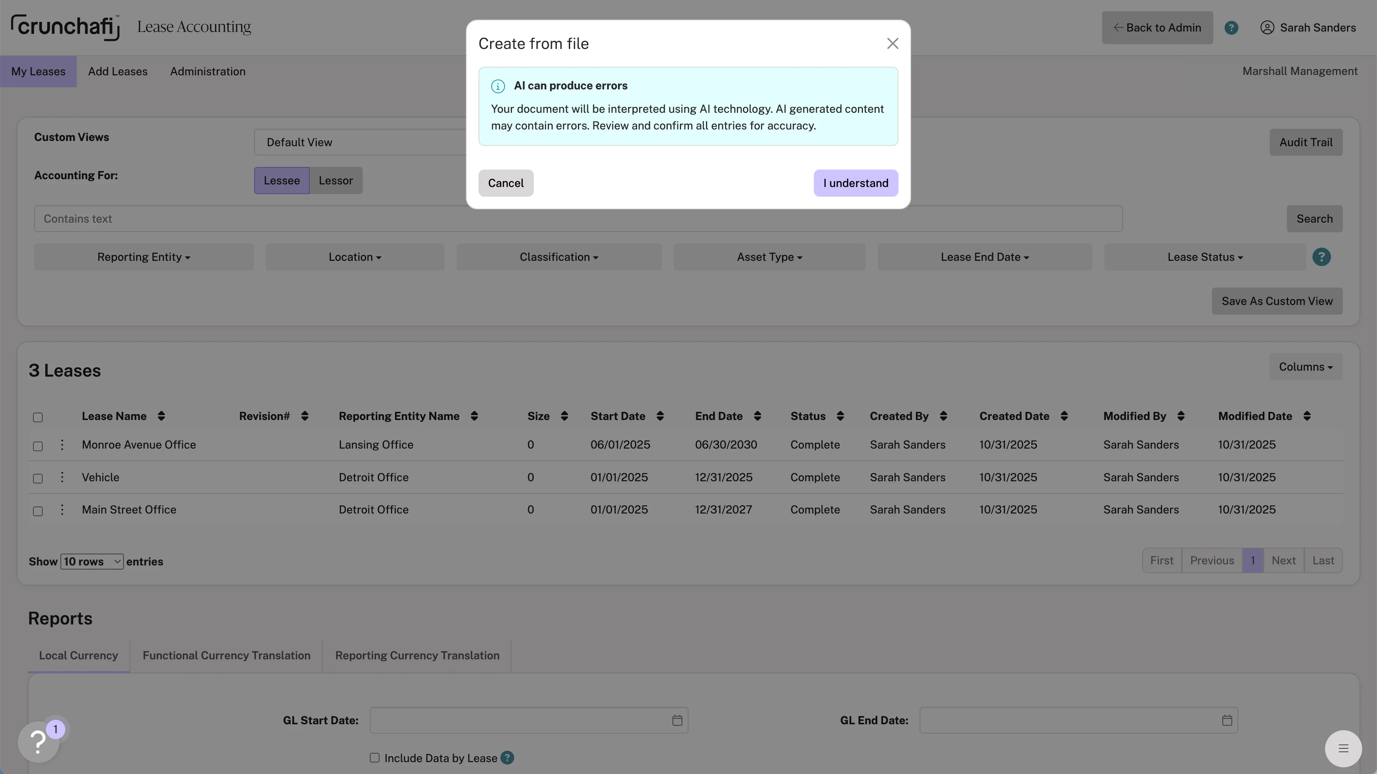1377x774 pixels.
Task: Open the Sarah Sanders user profile icon
Action: [1267, 28]
